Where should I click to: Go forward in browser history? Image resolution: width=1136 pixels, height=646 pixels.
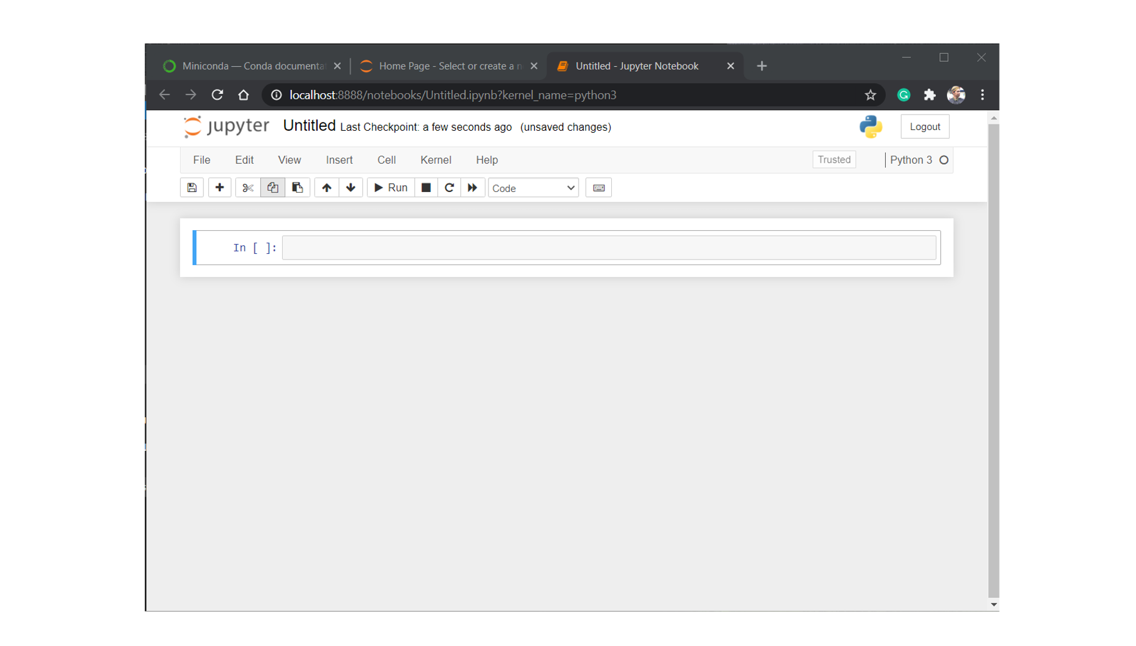coord(191,95)
